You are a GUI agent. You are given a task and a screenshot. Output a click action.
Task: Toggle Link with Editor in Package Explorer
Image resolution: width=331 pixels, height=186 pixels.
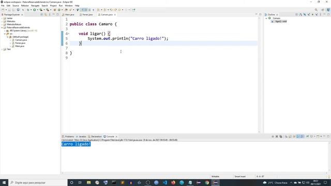tap(46, 14)
